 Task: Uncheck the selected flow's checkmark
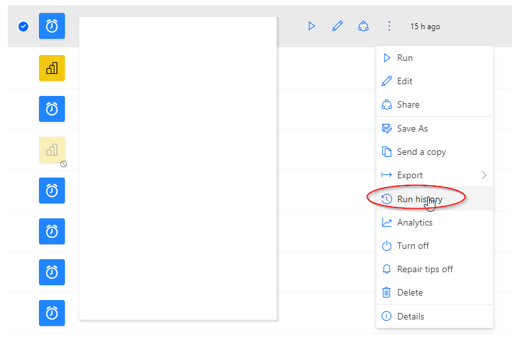[x=23, y=27]
